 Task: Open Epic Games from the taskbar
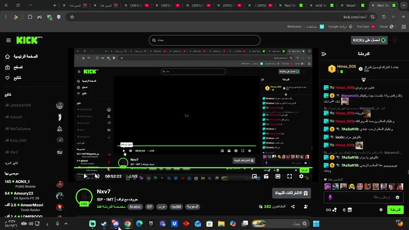(151, 224)
